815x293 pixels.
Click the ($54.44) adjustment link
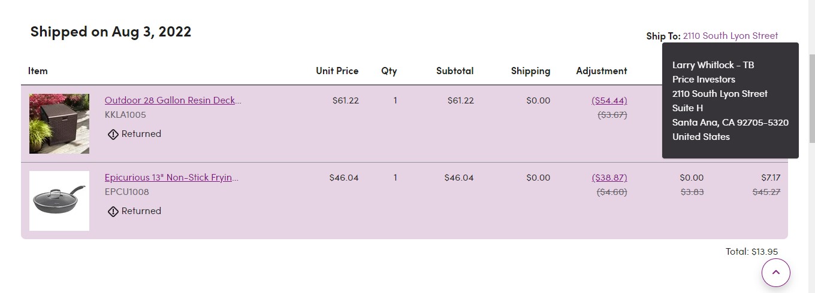point(609,100)
